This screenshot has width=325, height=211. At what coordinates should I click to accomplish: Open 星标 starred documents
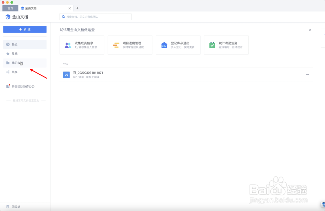tap(25, 54)
